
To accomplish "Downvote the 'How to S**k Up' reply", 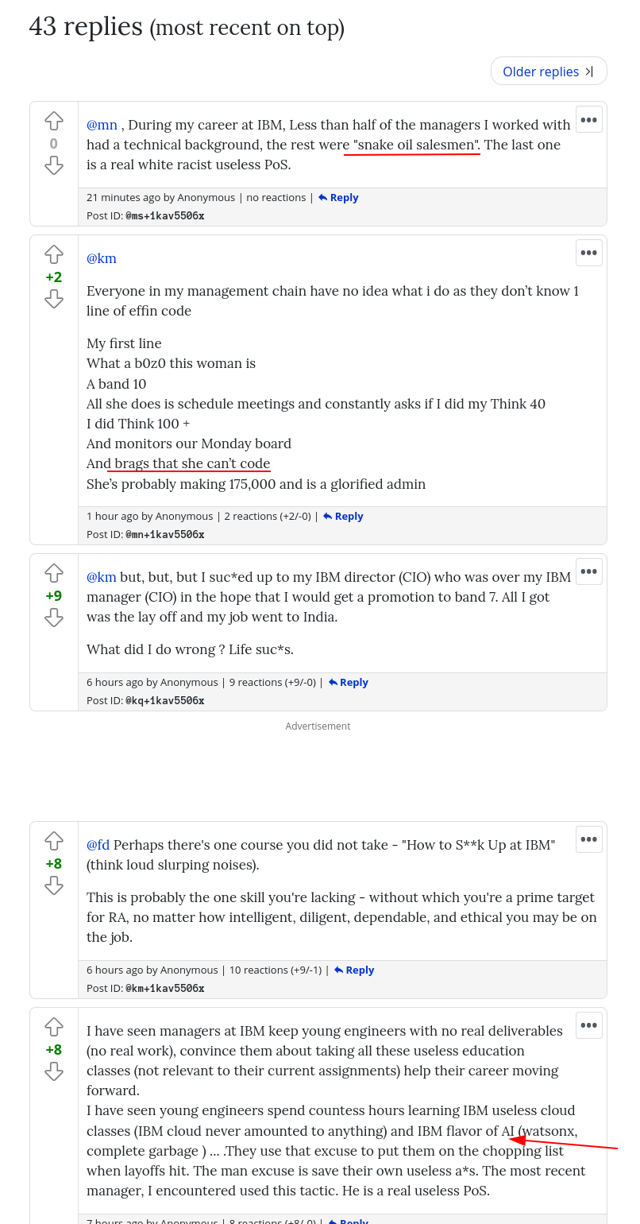I will click(54, 885).
